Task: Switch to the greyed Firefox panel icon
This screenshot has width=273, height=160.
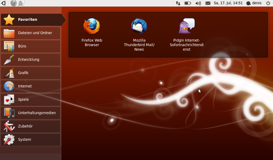Action: [x=14, y=3]
